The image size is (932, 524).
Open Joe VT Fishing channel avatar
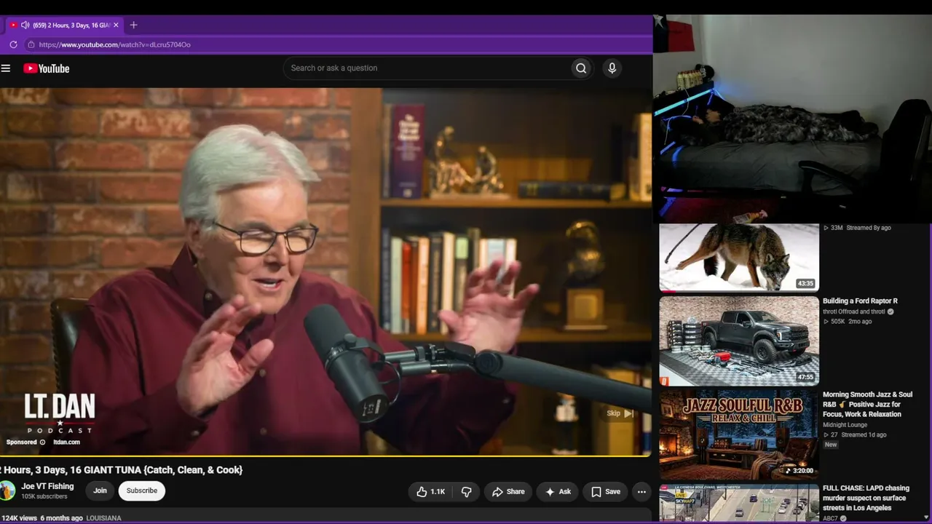7,491
